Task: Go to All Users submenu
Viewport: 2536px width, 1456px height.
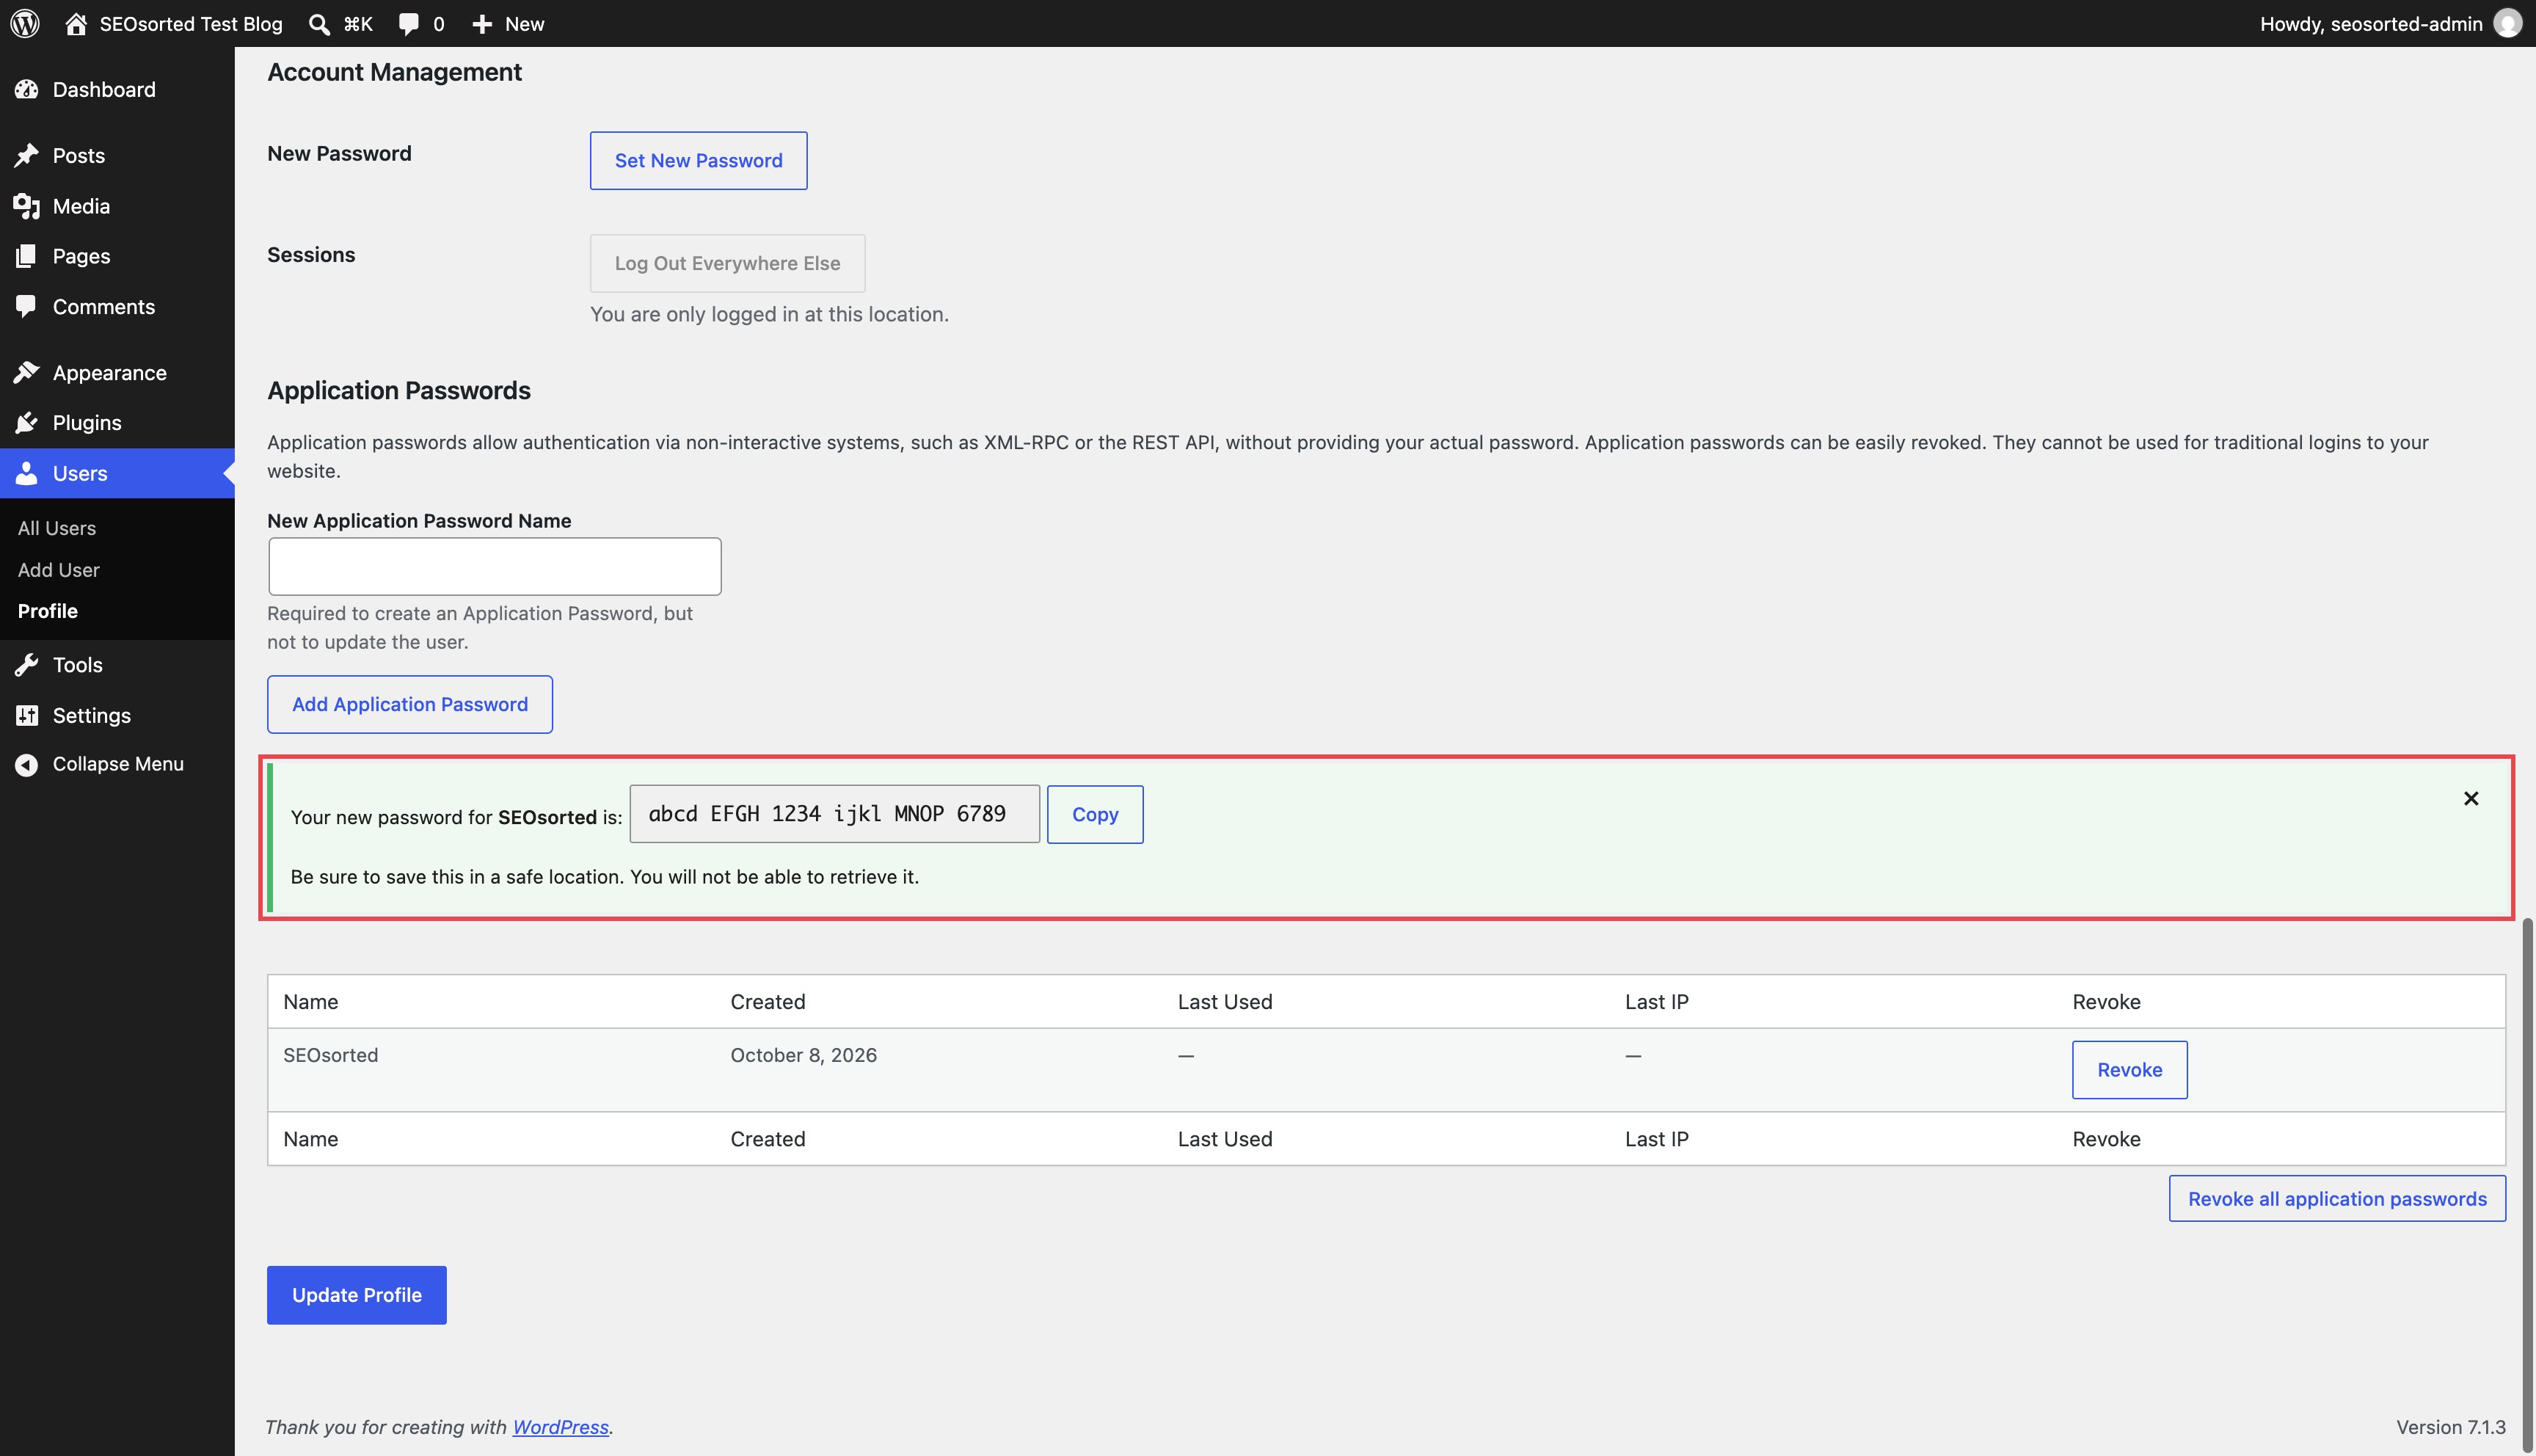Action: (57, 528)
